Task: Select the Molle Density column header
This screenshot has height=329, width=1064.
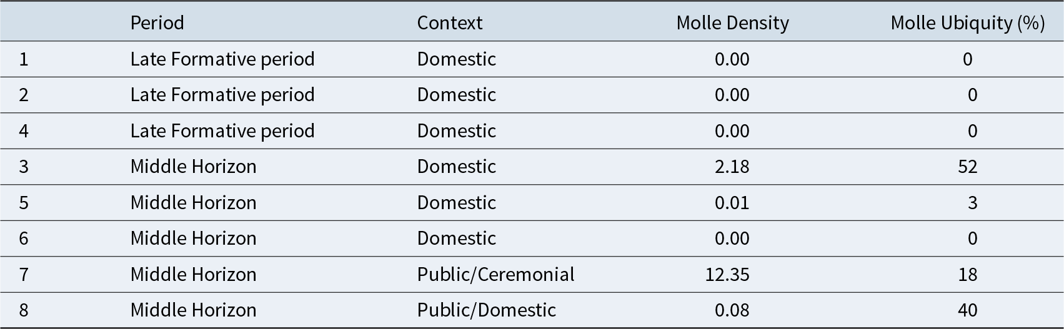Action: coord(732,23)
